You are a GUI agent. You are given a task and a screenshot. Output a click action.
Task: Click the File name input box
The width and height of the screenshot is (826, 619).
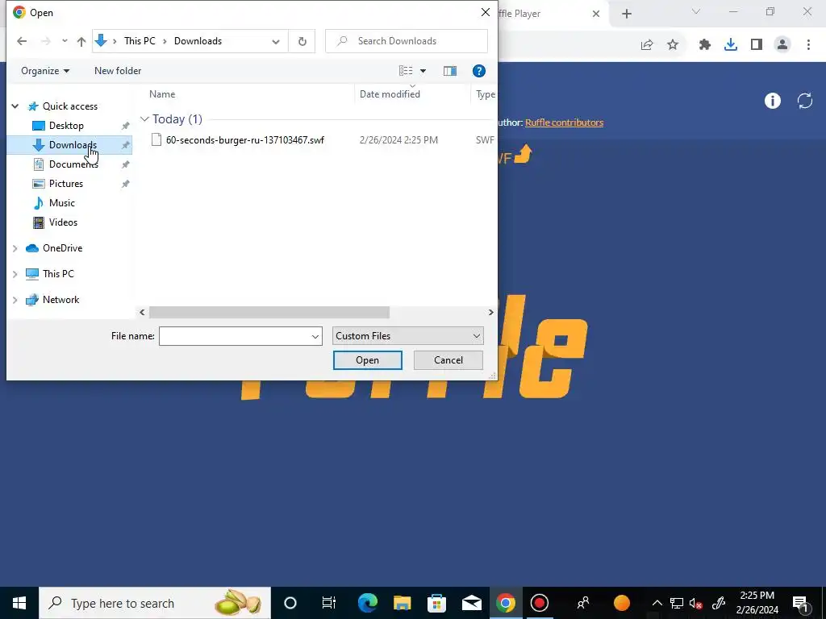[235, 336]
